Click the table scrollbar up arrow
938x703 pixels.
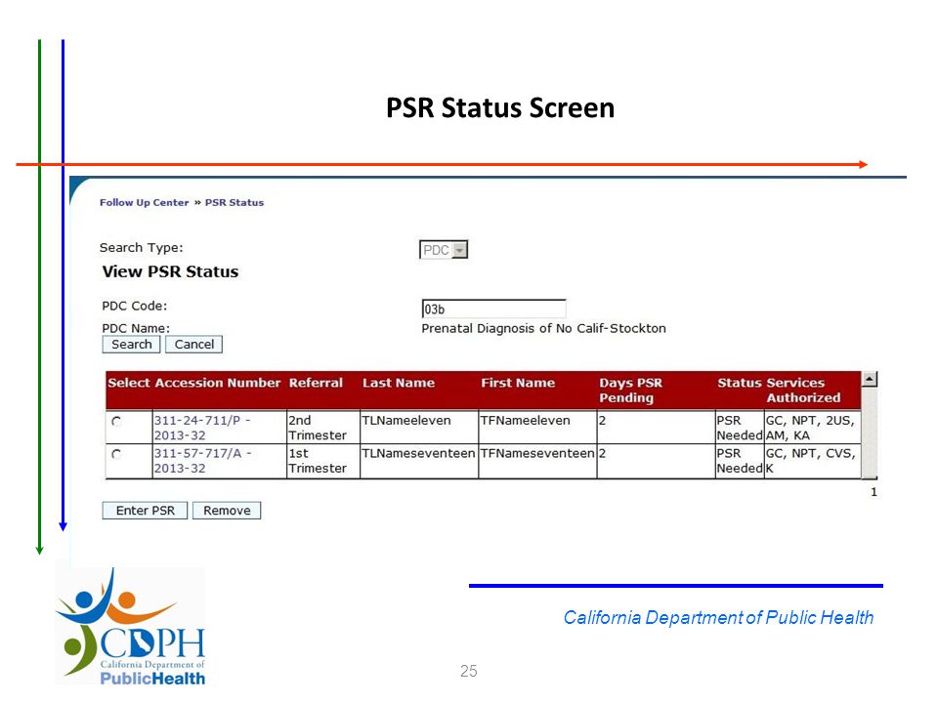click(x=870, y=379)
